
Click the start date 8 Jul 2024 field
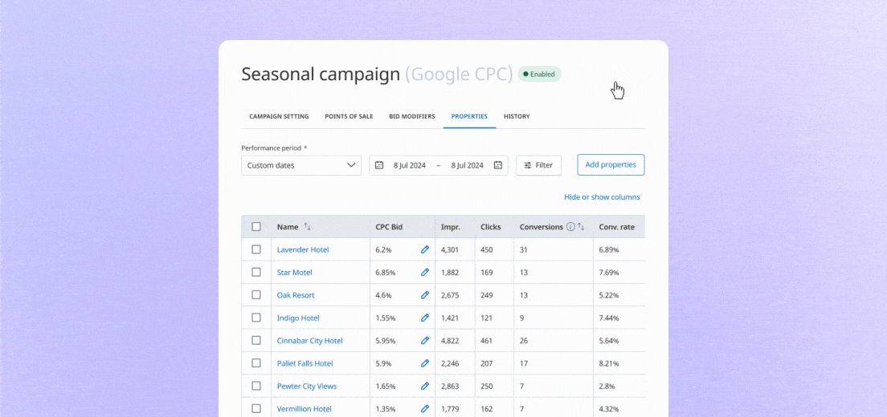409,165
